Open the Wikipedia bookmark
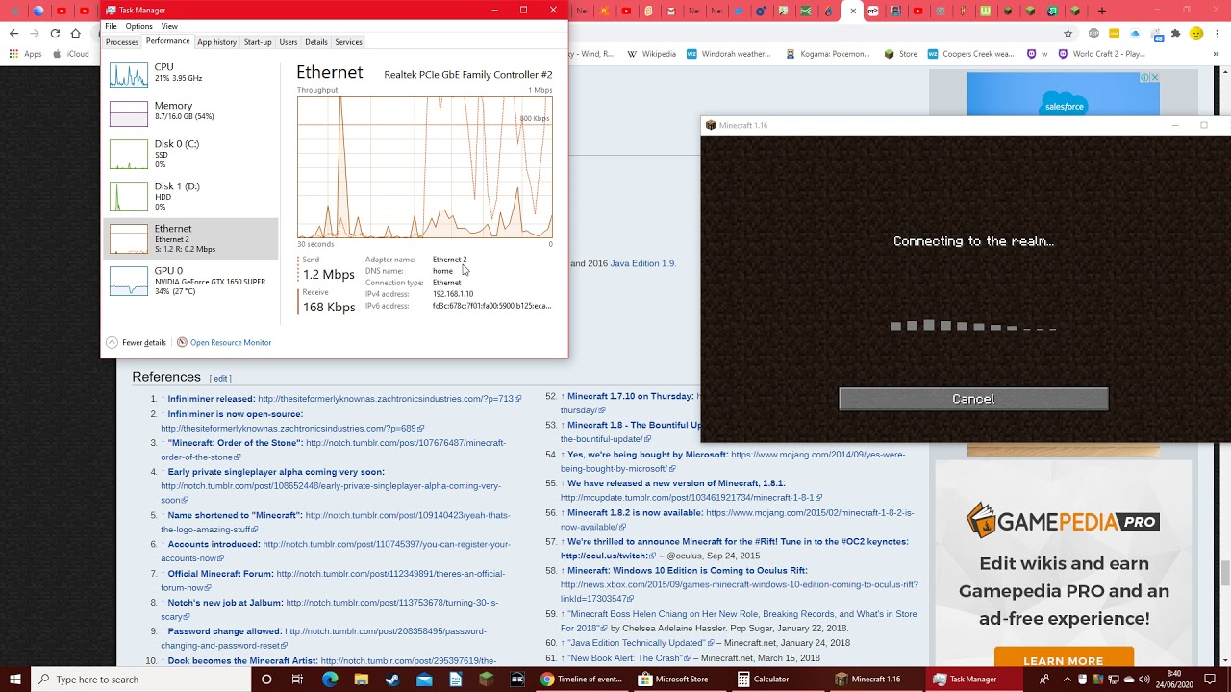1231x692 pixels. [651, 54]
